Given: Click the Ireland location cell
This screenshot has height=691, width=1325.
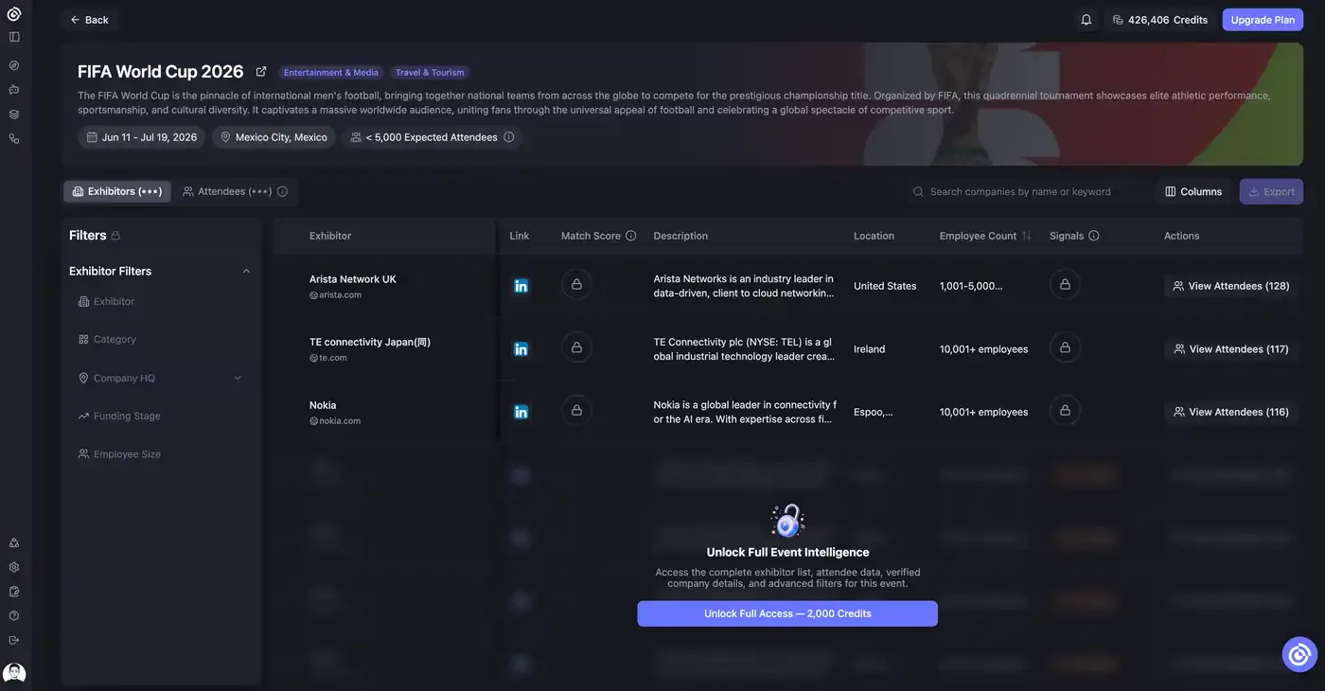Looking at the screenshot, I should [870, 349].
